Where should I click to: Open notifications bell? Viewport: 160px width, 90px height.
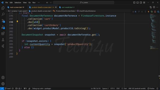157,88
